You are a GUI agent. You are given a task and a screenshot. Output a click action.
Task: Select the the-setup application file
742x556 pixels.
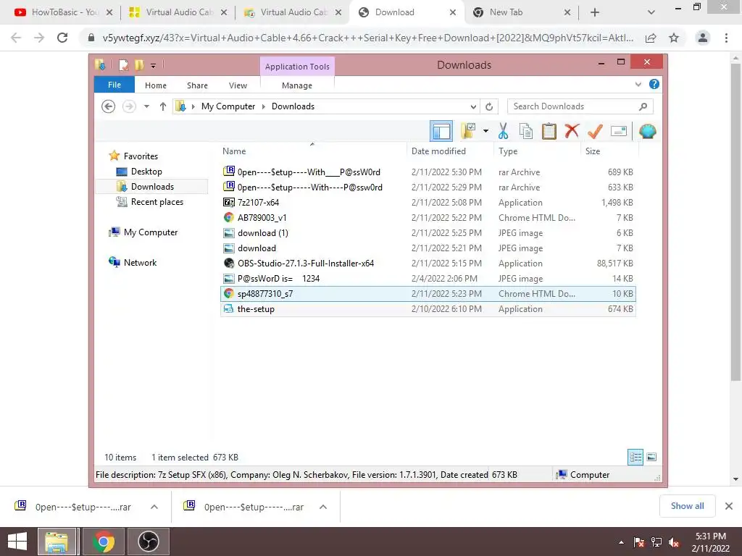click(428, 308)
